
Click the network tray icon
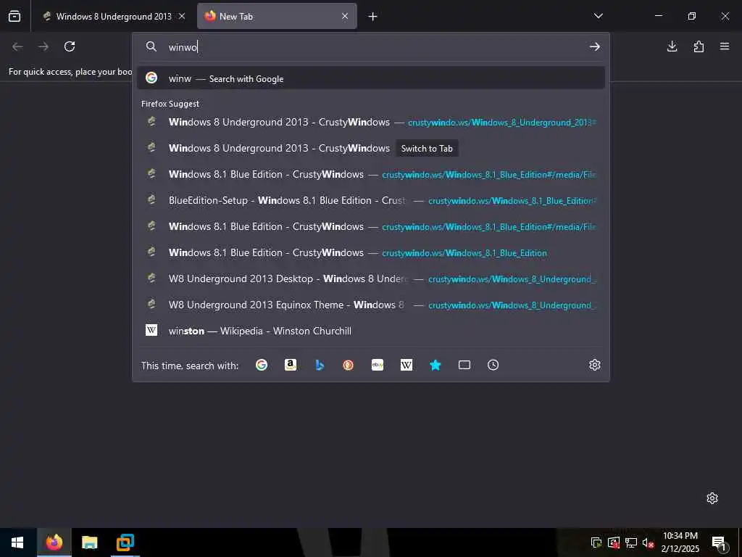pos(631,542)
